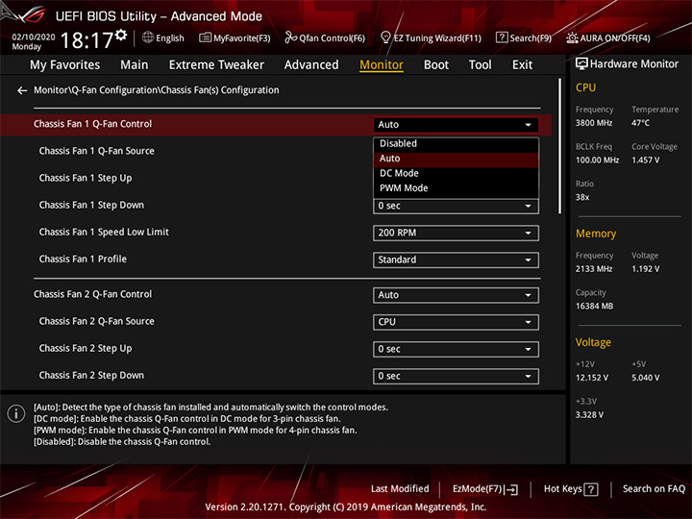Viewport: 692px width, 519px height.
Task: Open the Chassis Fan 2 Step Down dropdown
Action: 456,377
